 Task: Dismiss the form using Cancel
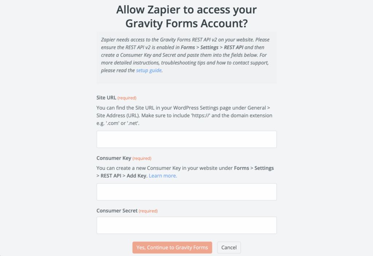coord(229,247)
